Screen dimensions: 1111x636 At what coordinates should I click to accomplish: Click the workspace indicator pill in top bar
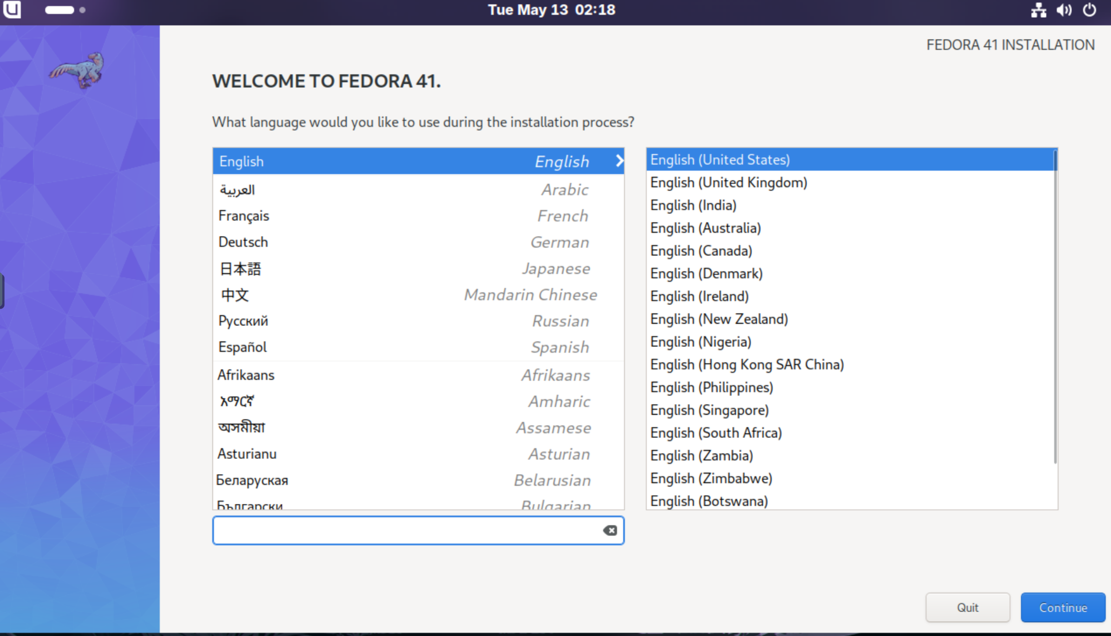pyautogui.click(x=59, y=10)
